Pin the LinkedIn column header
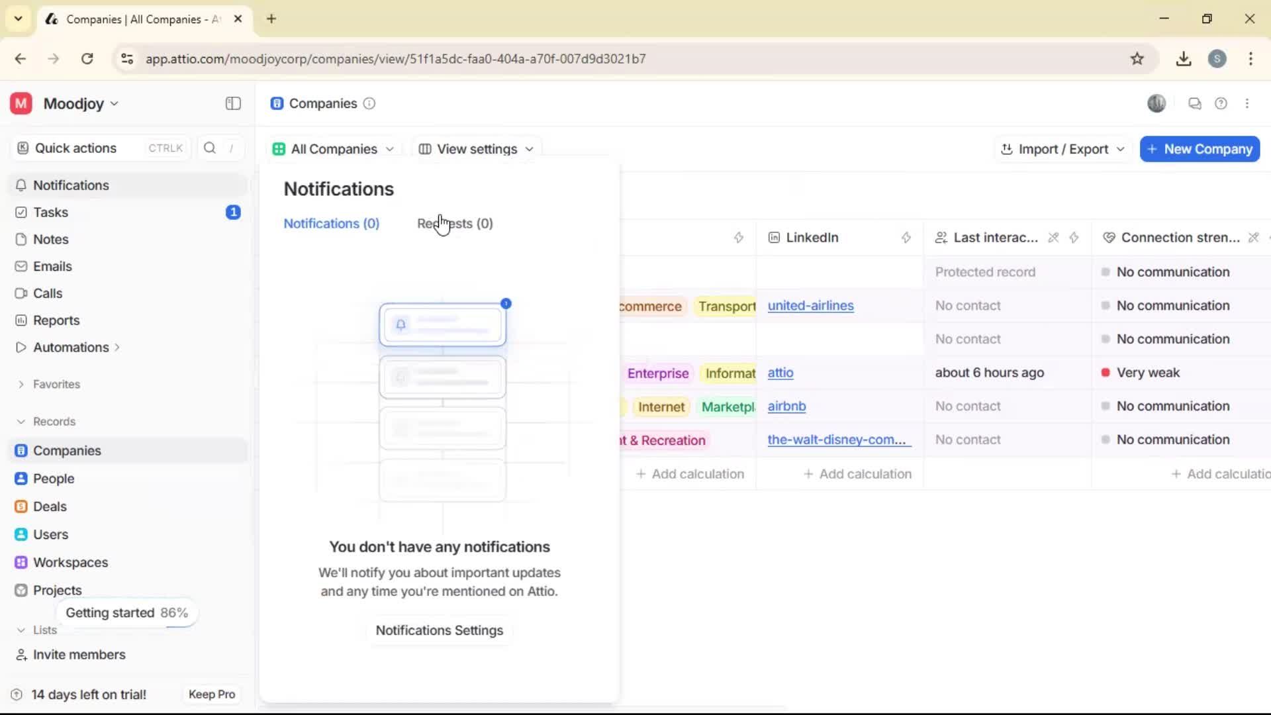This screenshot has width=1271, height=715. click(x=907, y=238)
